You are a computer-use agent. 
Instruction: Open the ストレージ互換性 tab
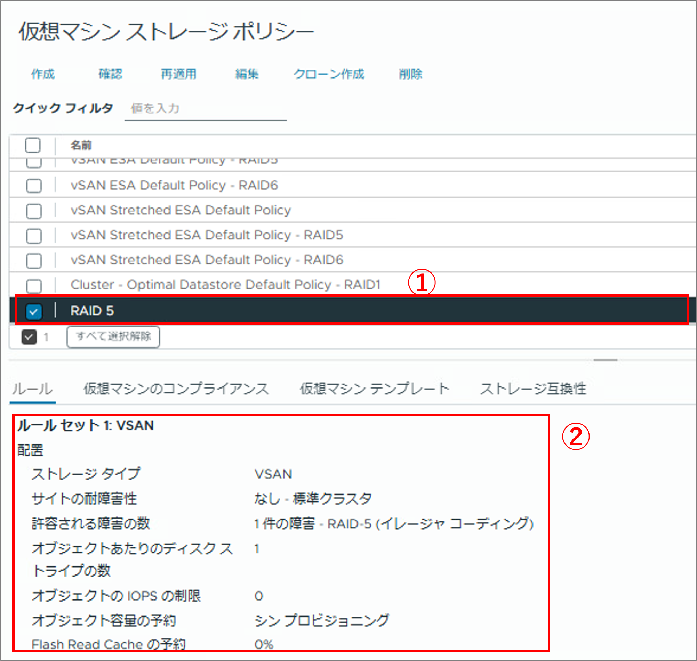click(533, 389)
